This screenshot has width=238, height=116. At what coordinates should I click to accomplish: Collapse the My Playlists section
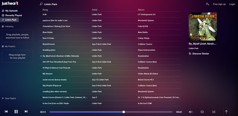3,46
